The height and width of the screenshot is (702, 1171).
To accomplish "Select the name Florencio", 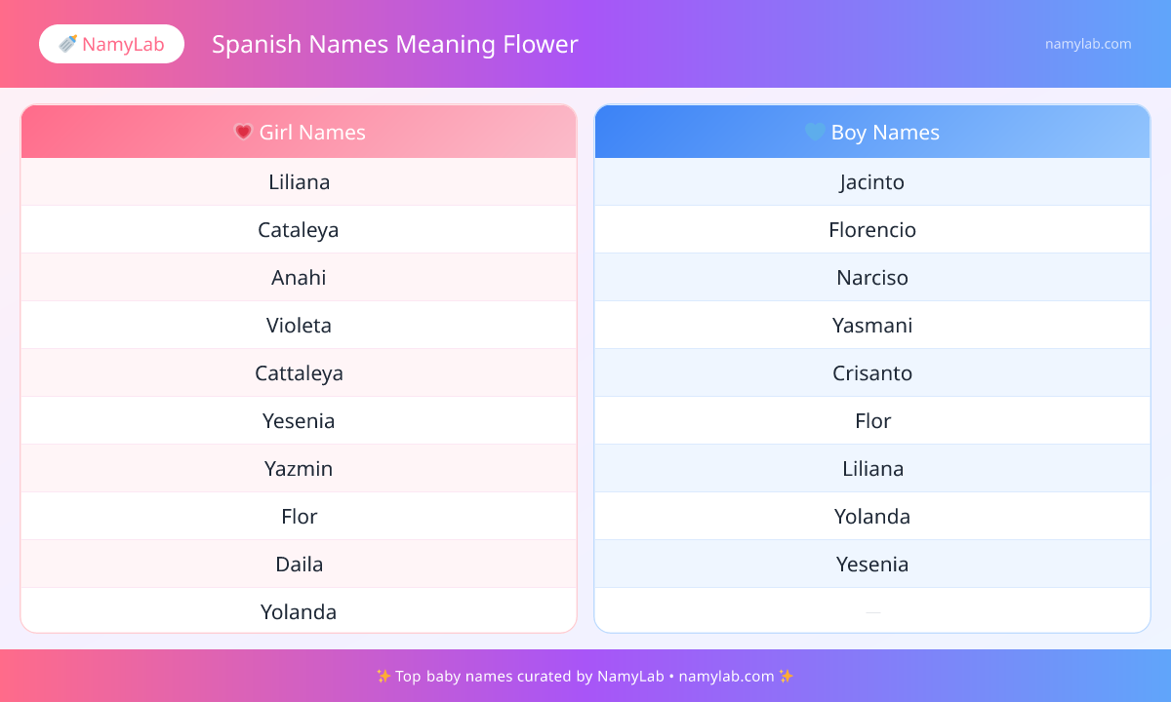I will [x=872, y=230].
